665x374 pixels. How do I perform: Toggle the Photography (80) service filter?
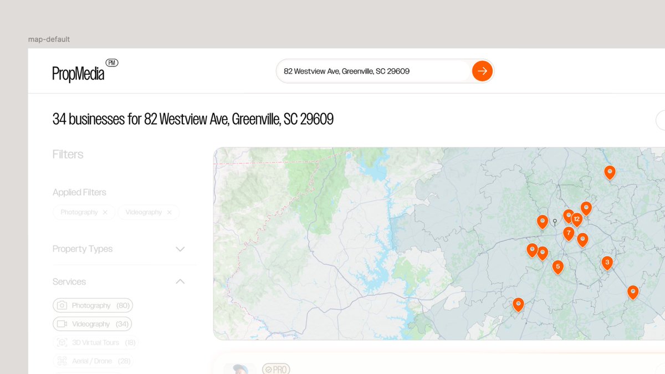(x=93, y=305)
